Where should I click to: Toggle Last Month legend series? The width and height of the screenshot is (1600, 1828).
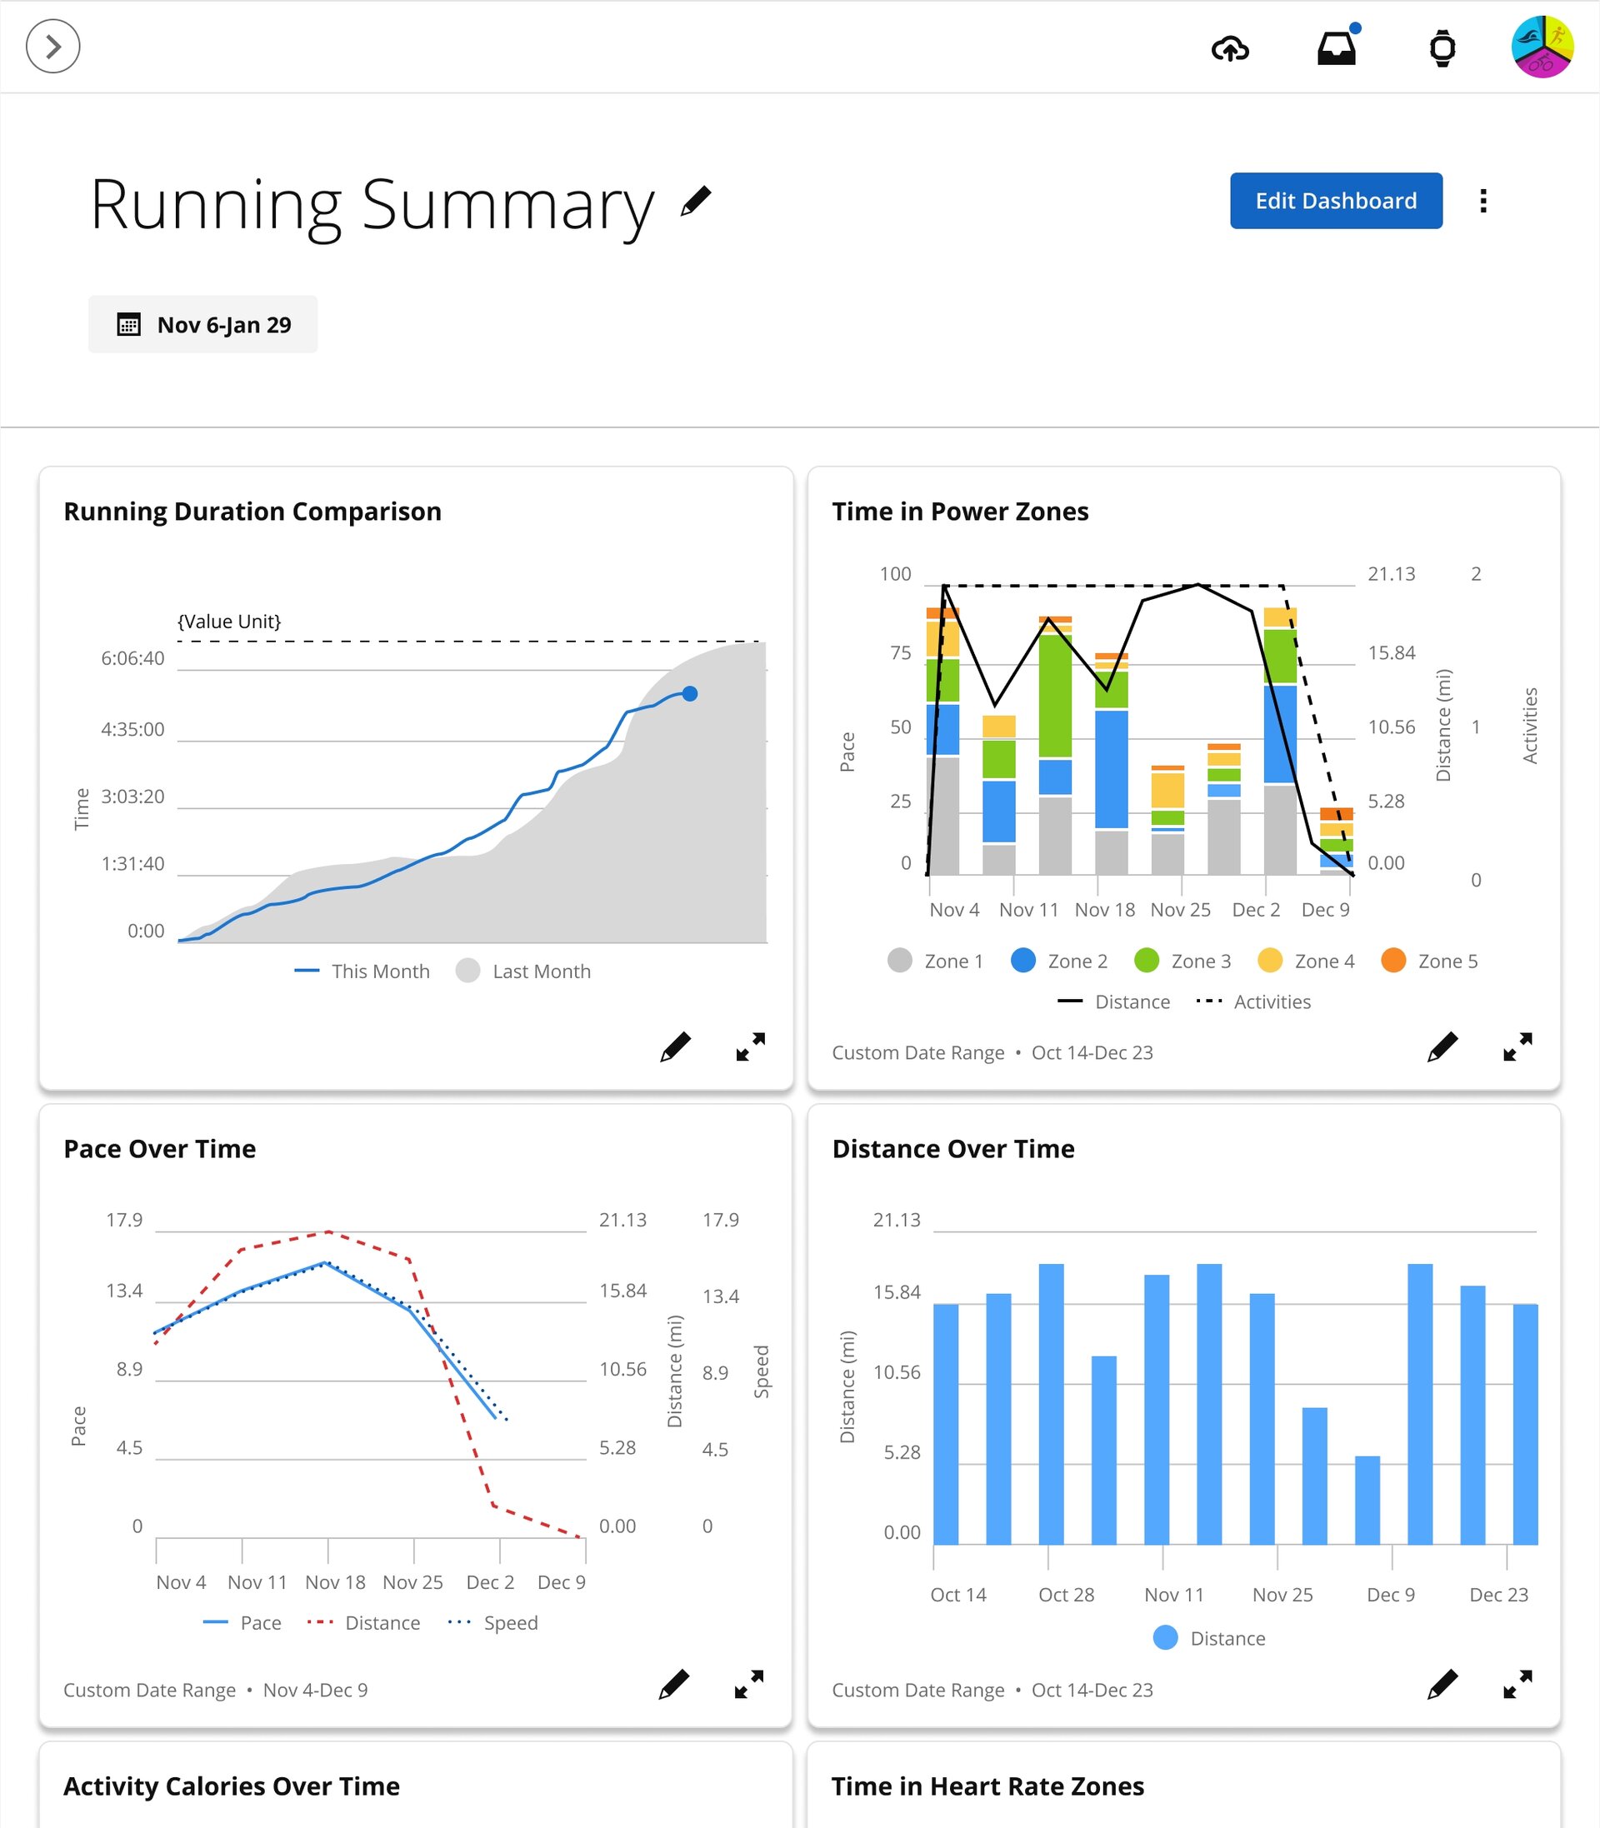523,971
